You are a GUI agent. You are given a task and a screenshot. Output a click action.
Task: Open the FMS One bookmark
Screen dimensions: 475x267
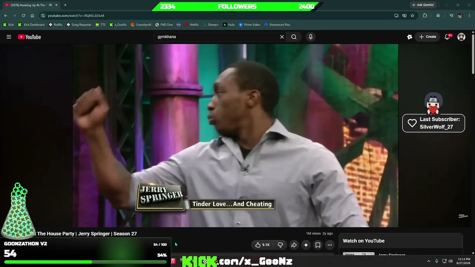point(164,24)
